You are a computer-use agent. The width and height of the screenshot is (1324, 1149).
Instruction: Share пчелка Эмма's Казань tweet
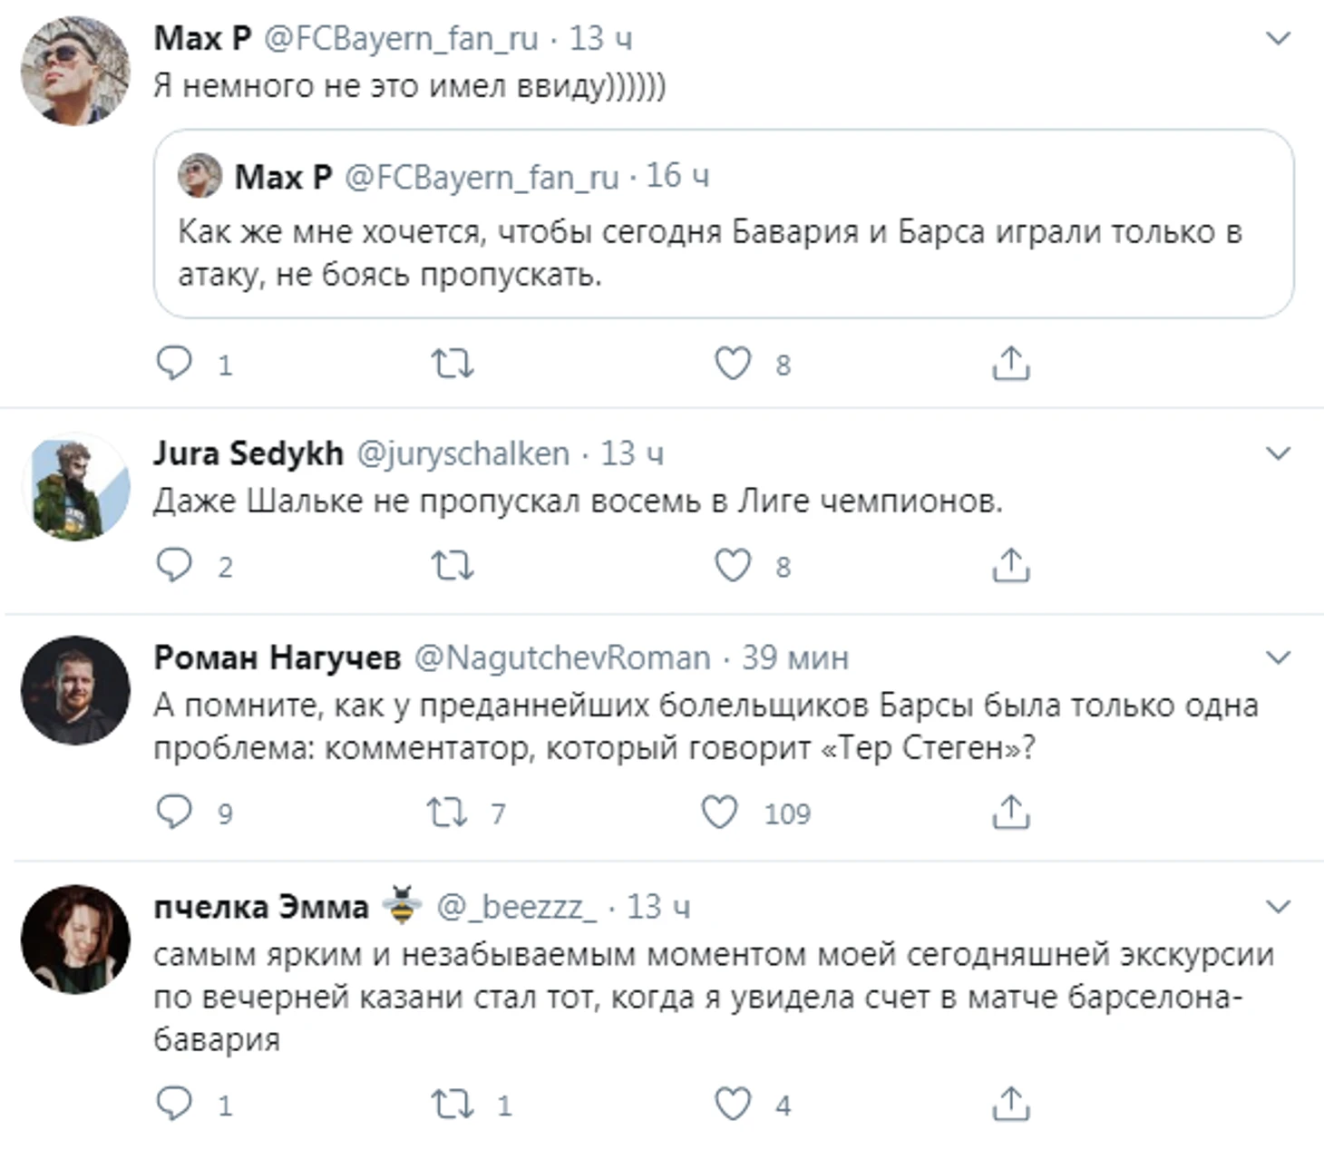click(x=1010, y=1104)
